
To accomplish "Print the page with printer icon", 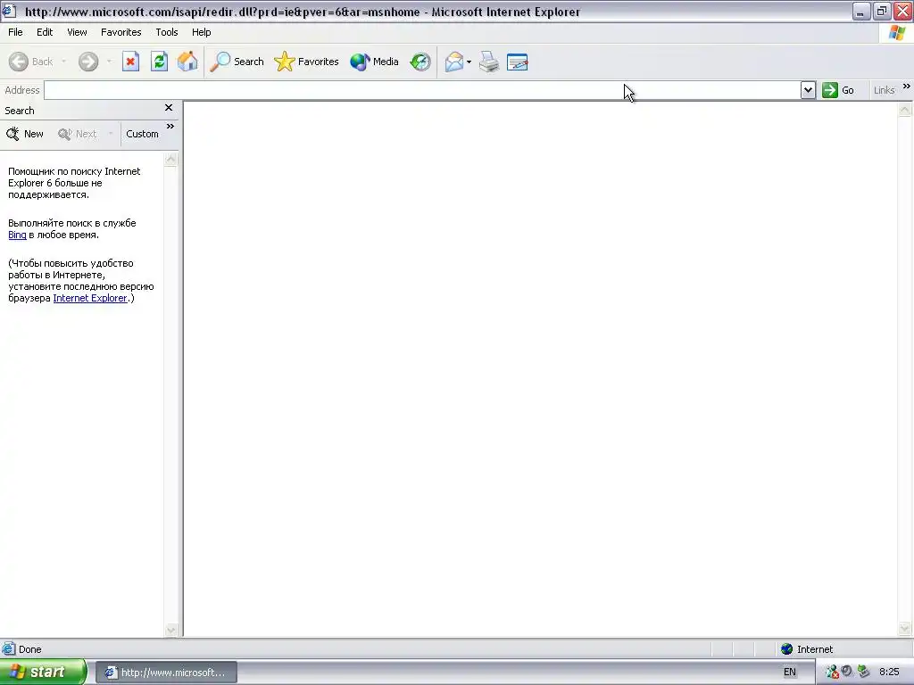I will [489, 62].
